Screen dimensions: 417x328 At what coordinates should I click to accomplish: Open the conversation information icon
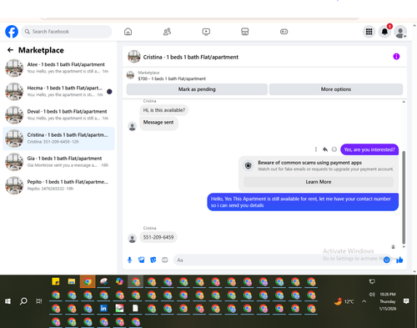(x=396, y=57)
